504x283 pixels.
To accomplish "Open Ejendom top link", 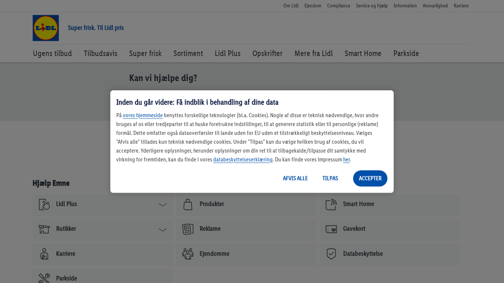I will [x=313, y=6].
